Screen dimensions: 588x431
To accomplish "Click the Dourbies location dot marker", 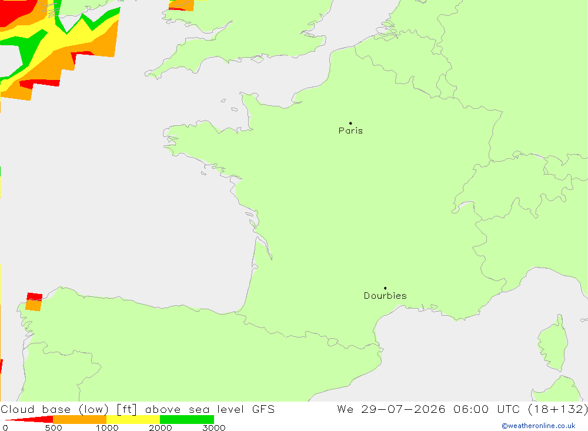I will pos(385,288).
